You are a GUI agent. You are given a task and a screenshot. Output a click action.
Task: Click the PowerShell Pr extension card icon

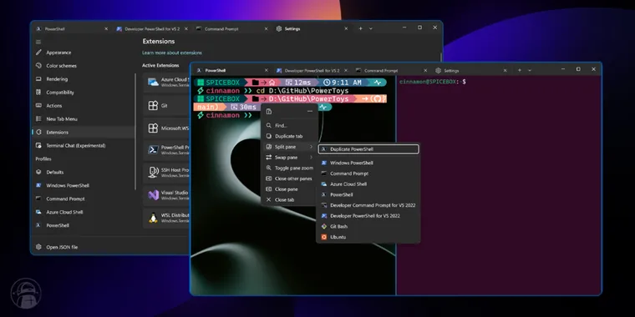pos(153,150)
